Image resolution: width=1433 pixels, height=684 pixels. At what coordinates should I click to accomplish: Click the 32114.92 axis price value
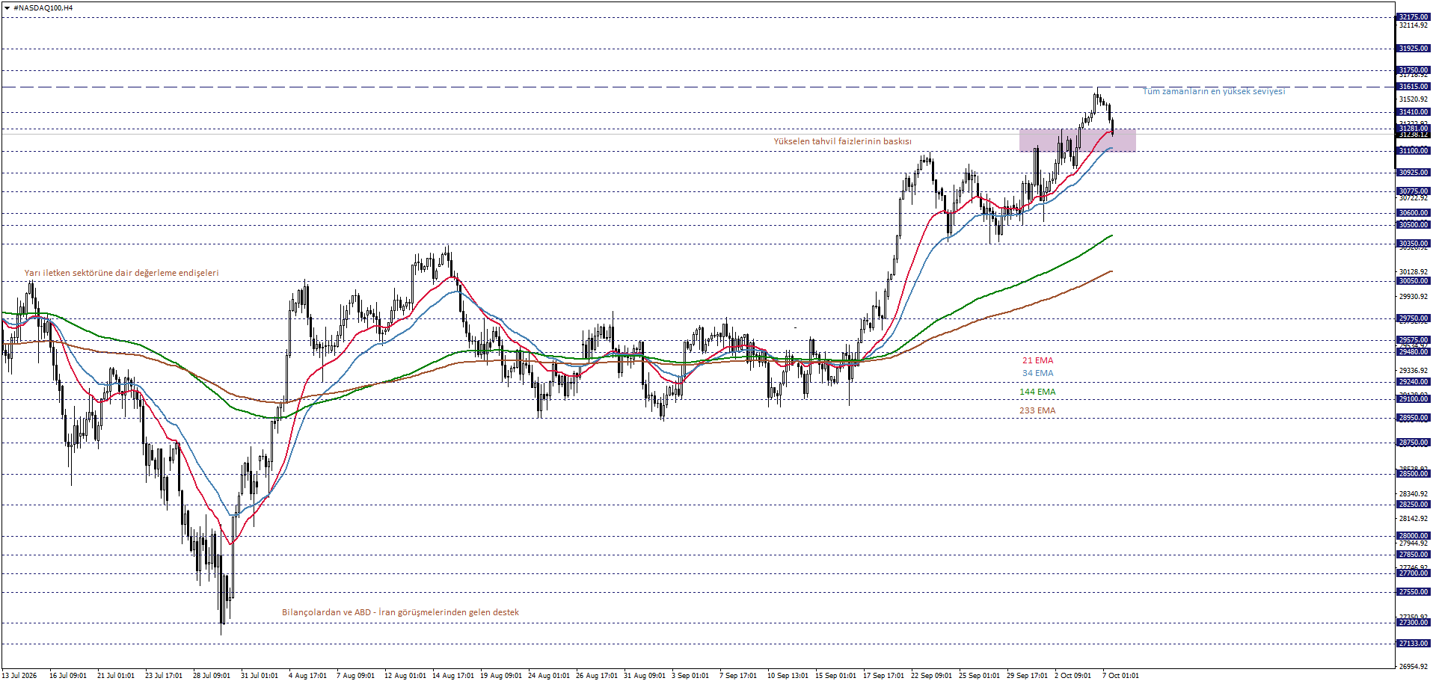tap(1414, 25)
